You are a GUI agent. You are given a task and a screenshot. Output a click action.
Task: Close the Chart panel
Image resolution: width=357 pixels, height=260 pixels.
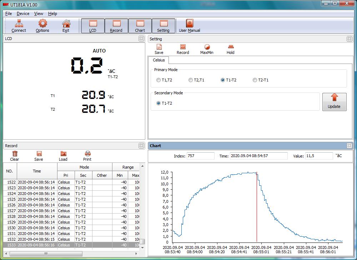tap(349, 146)
